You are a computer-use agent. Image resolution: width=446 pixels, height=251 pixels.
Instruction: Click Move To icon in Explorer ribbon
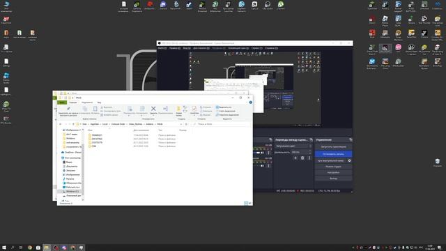coord(130,109)
